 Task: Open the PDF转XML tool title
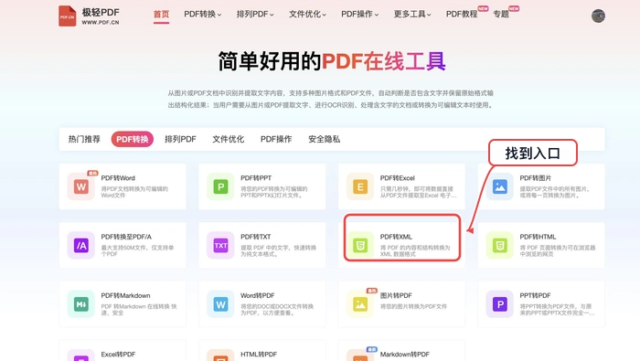click(x=396, y=237)
